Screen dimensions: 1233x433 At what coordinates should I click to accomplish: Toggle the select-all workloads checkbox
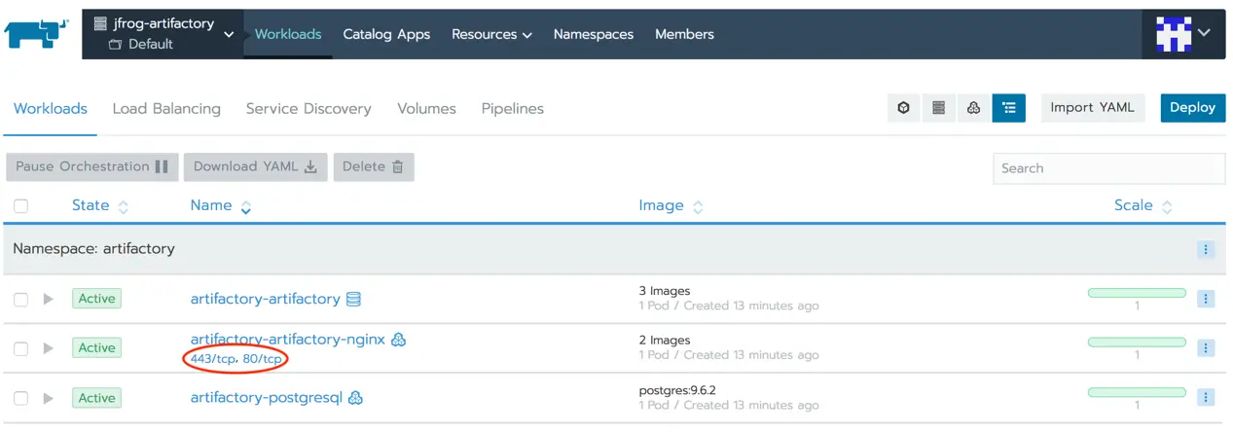[21, 206]
